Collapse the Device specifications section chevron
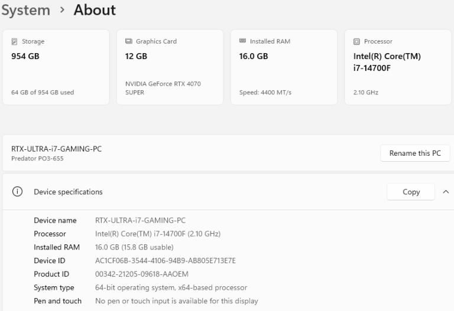Screen dimensions: 454x311 [445, 192]
